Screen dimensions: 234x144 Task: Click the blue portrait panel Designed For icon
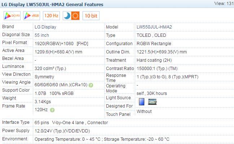coord(141,102)
